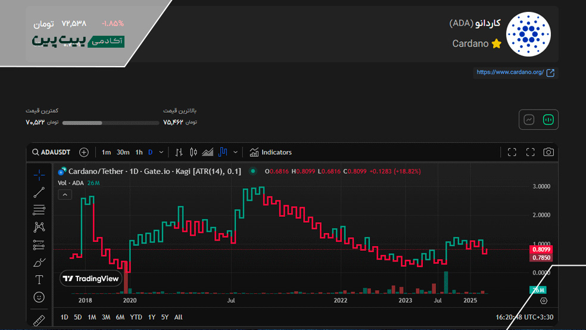Switch to the simple line chart view
This screenshot has width=586, height=330.
pos(529,120)
